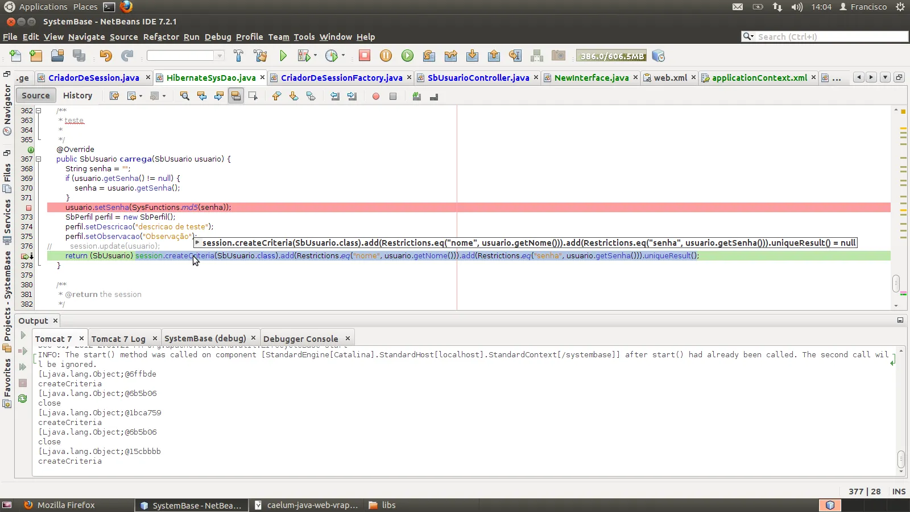
Task: Open the Debug menu
Action: coord(218,37)
